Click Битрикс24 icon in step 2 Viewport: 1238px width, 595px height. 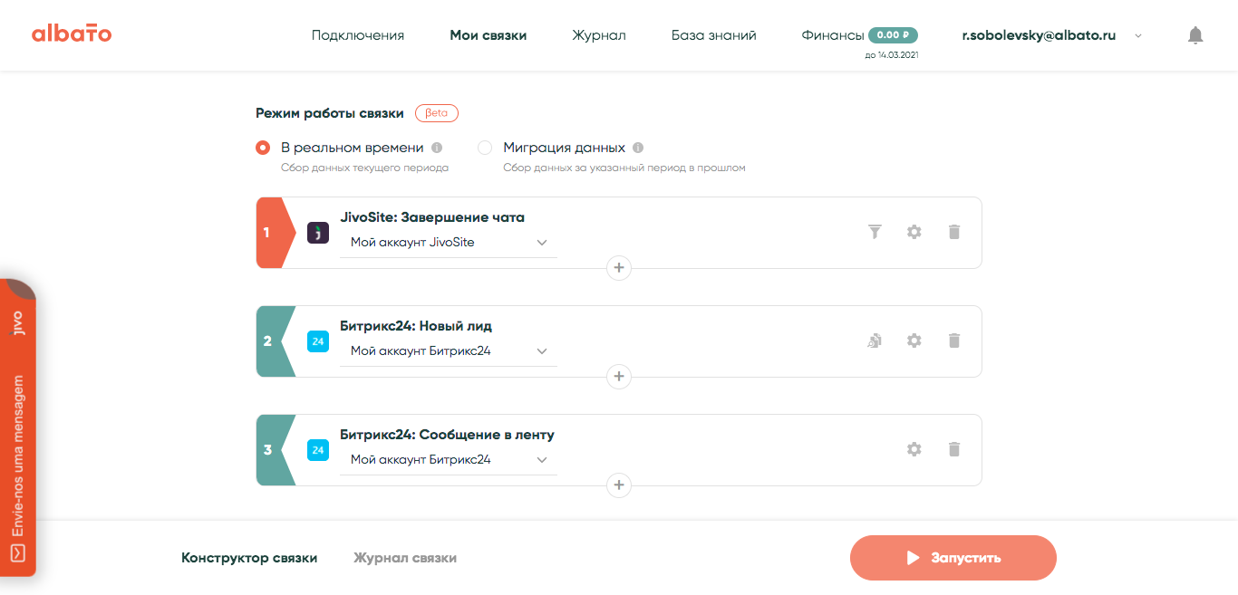[x=318, y=341]
